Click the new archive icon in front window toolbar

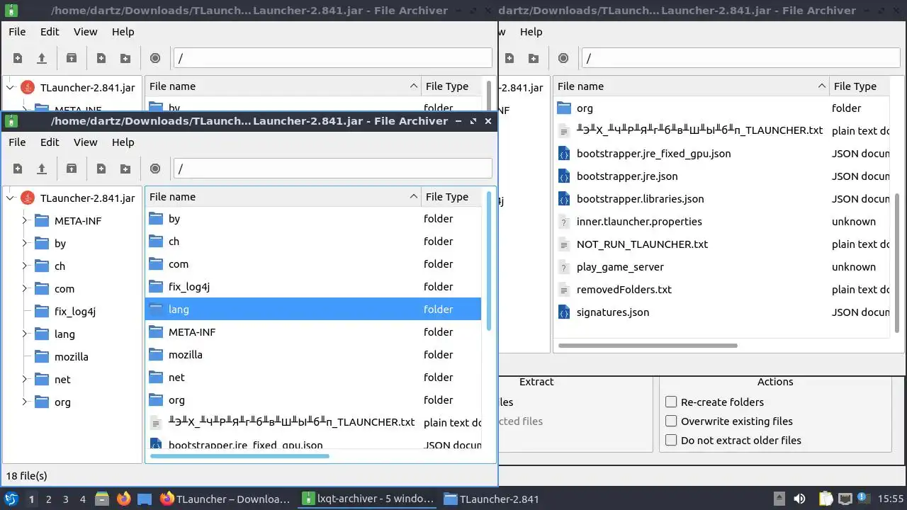18,169
